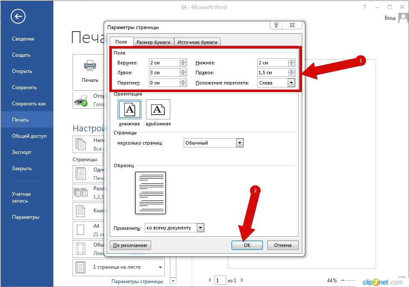The width and height of the screenshot is (409, 287).
Task: Click the current page number field
Action: 219,280
